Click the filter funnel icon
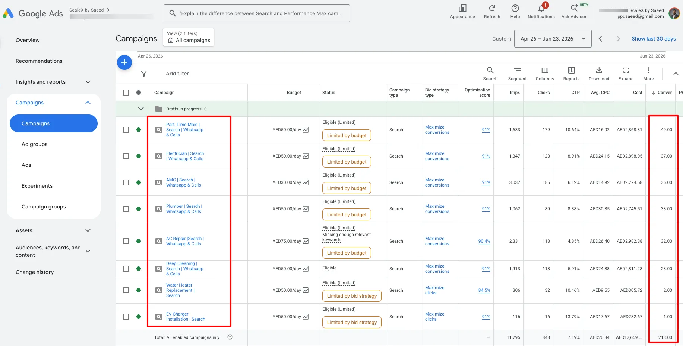 [x=144, y=74]
